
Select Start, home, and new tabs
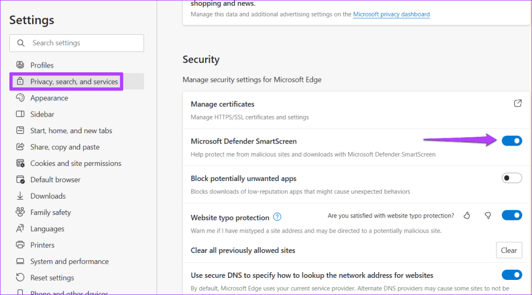(x=71, y=131)
